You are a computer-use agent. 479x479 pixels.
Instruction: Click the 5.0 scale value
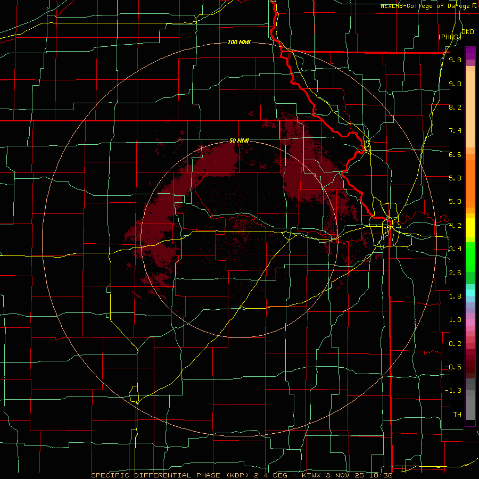pos(455,202)
